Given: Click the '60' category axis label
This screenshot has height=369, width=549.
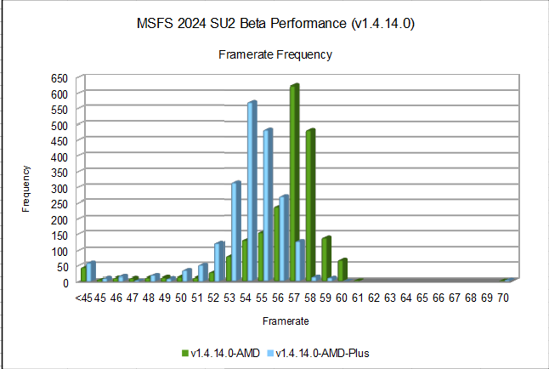Looking at the screenshot, I should point(342,298).
